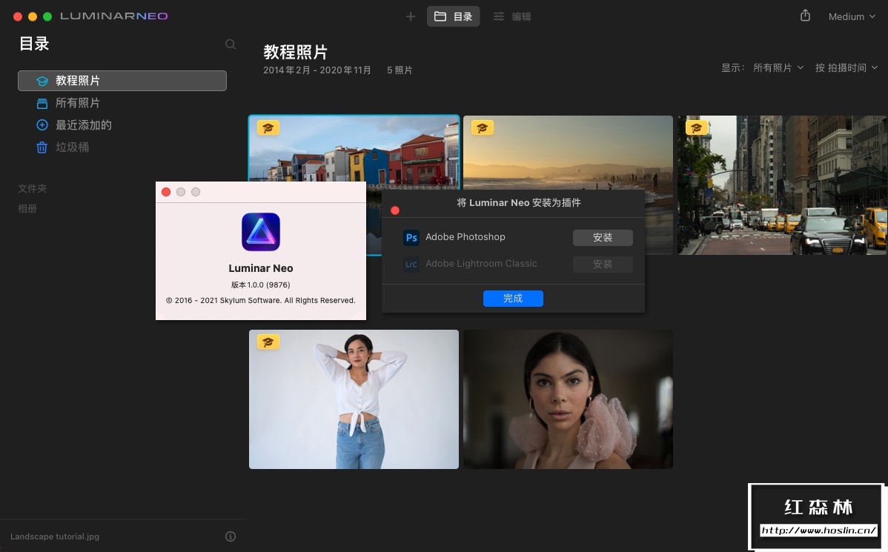The height and width of the screenshot is (552, 888).
Task: Open the 所有照片 display filter dropdown
Action: point(778,68)
